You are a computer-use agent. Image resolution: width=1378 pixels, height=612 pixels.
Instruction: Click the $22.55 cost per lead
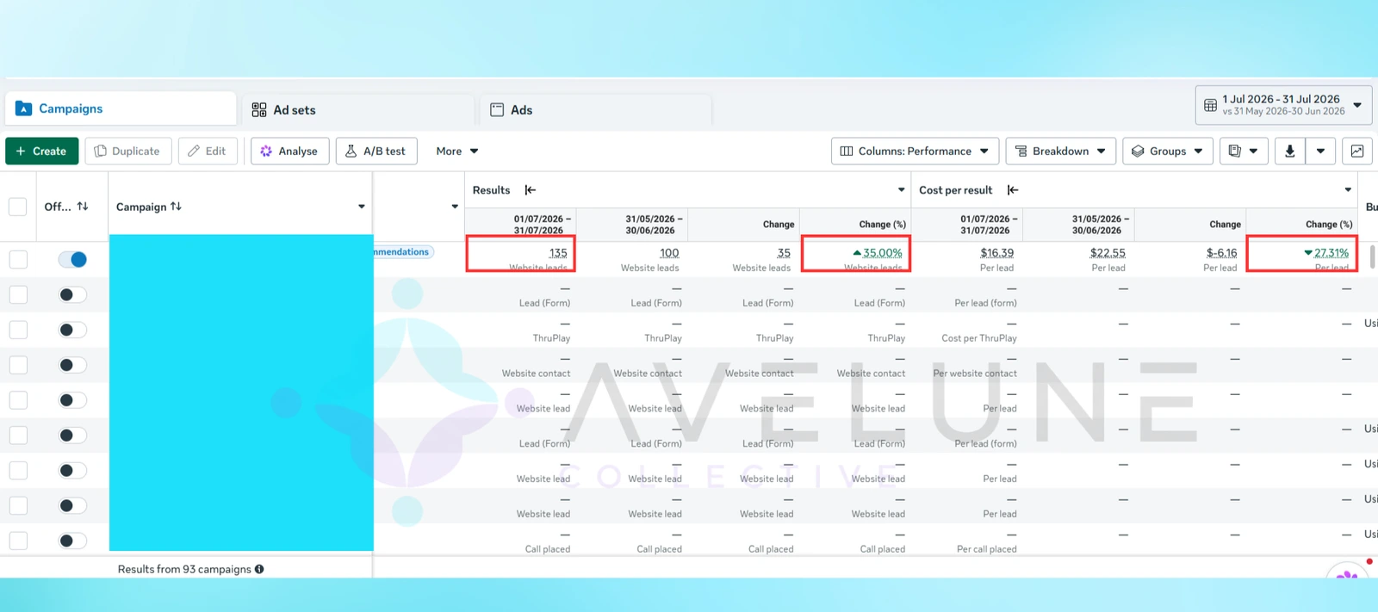(x=1108, y=253)
